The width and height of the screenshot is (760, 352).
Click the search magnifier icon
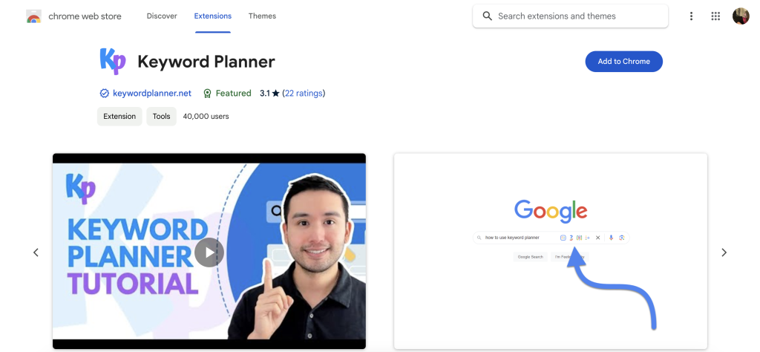click(x=487, y=16)
